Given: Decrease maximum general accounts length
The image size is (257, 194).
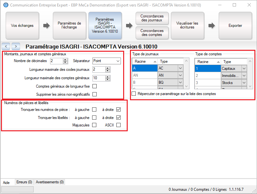Looking at the screenshot, I should 108,79.
